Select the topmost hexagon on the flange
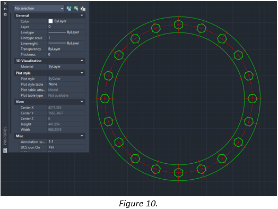This screenshot has width=278, height=209. pos(179,24)
